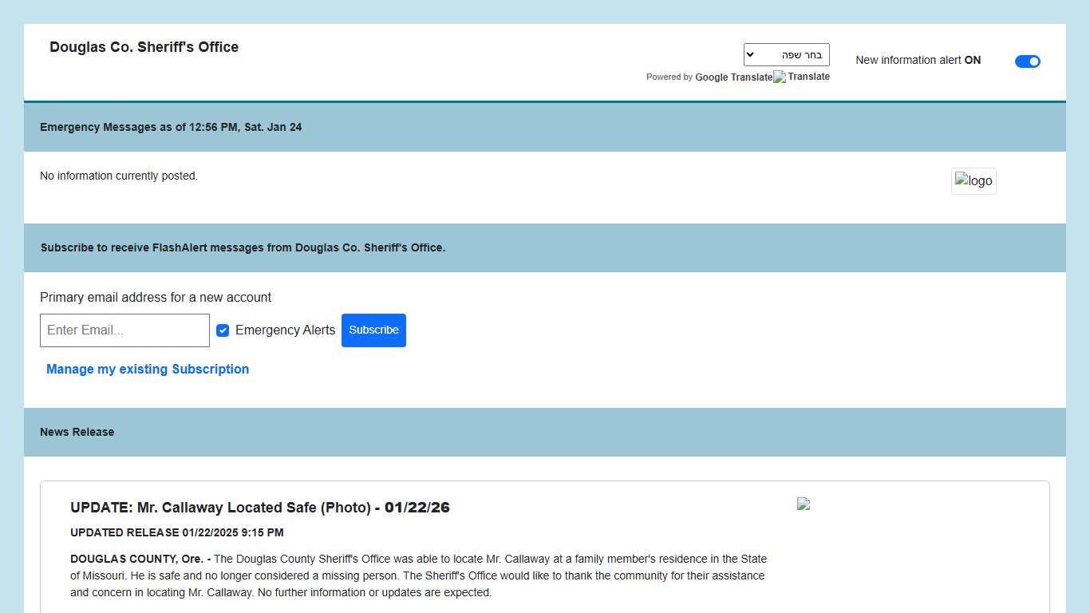
Task: Click the Powered by text
Action: 669,77
